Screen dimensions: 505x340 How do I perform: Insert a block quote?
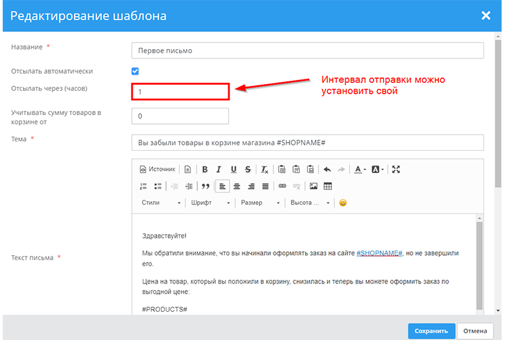[x=206, y=186]
